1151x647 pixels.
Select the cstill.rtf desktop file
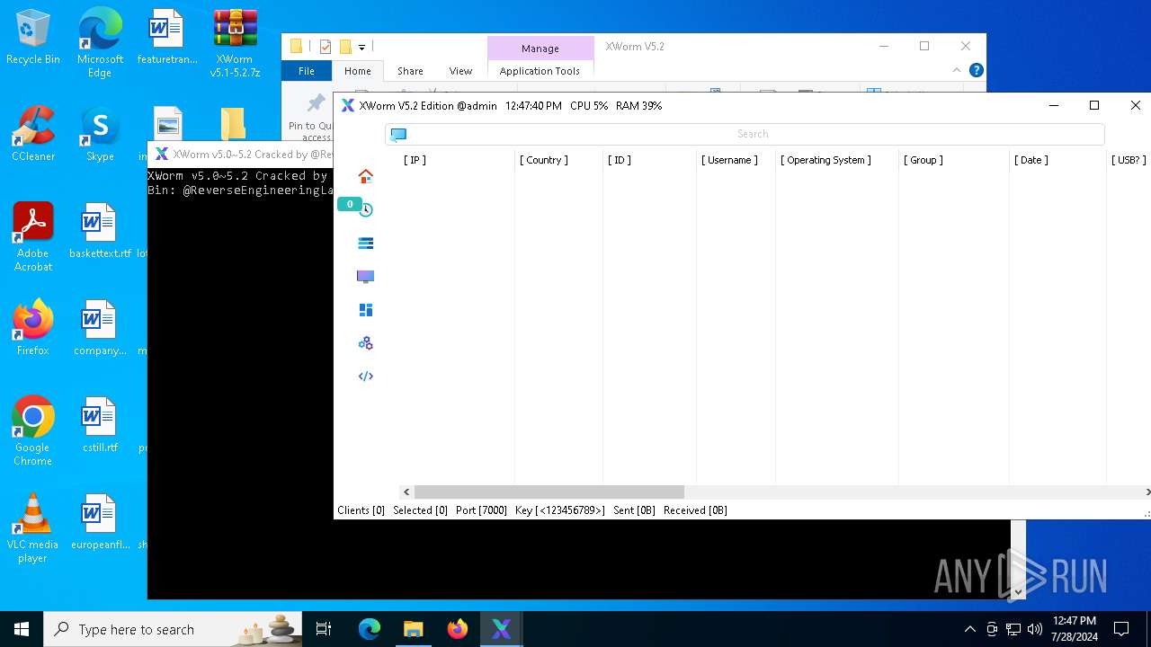tap(100, 425)
